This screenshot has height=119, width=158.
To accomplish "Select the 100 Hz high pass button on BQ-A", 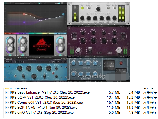I will click(74, 33).
